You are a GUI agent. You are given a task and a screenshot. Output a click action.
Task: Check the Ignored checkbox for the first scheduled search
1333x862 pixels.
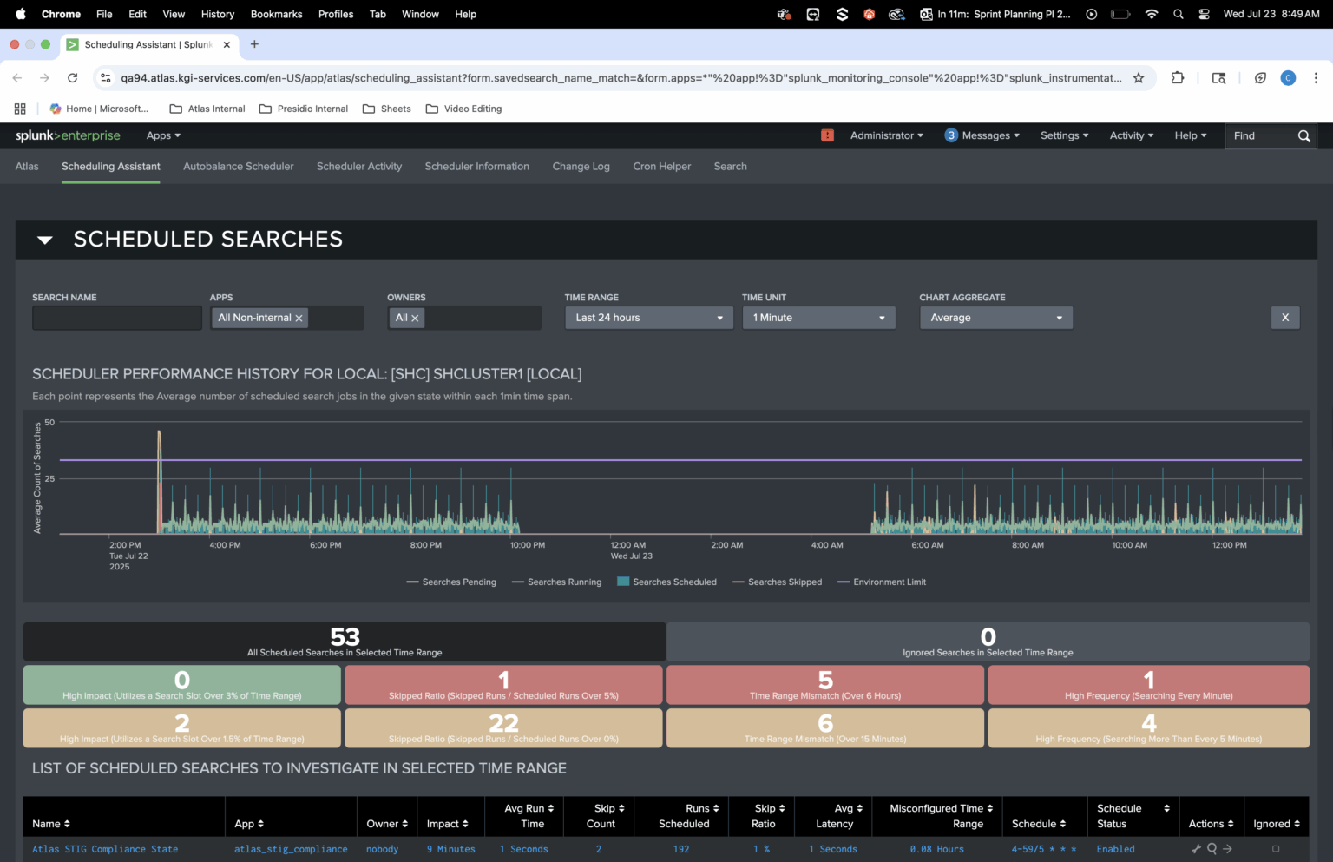tap(1276, 849)
